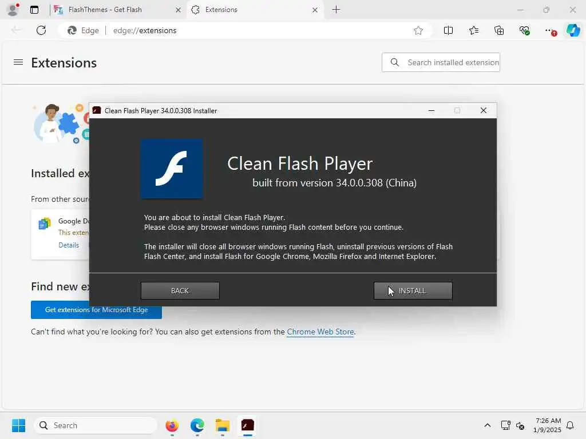
Task: Close the FlashThemes tab
Action: (x=178, y=10)
